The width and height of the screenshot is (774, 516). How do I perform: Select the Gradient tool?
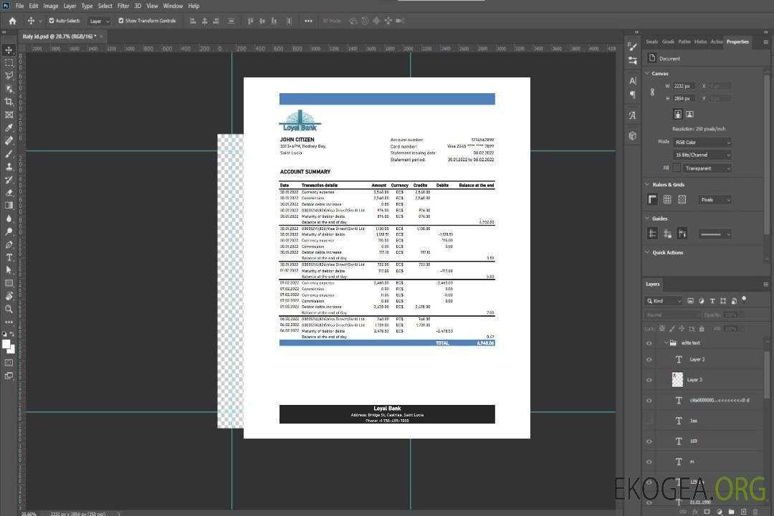click(9, 205)
